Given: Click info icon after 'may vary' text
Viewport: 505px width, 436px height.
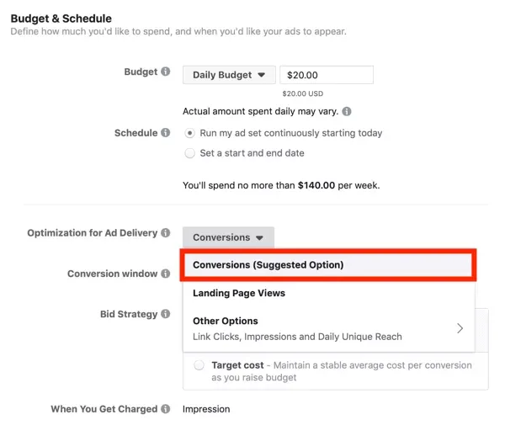Looking at the screenshot, I should point(347,111).
